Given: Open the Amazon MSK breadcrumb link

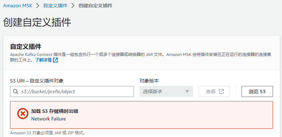Looking at the screenshot, I should coord(18,6).
